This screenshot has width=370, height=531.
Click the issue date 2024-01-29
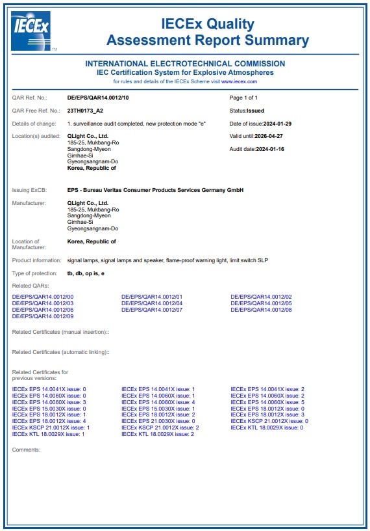pyautogui.click(x=277, y=124)
